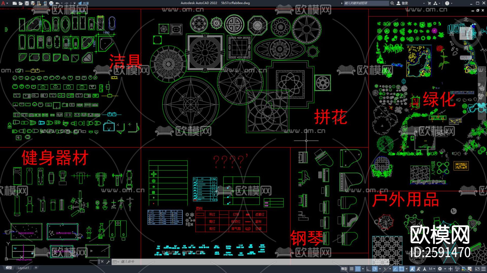Screen dimensions: 487x273
Task: Toggle ortho mode
Action: [x=368, y=269]
